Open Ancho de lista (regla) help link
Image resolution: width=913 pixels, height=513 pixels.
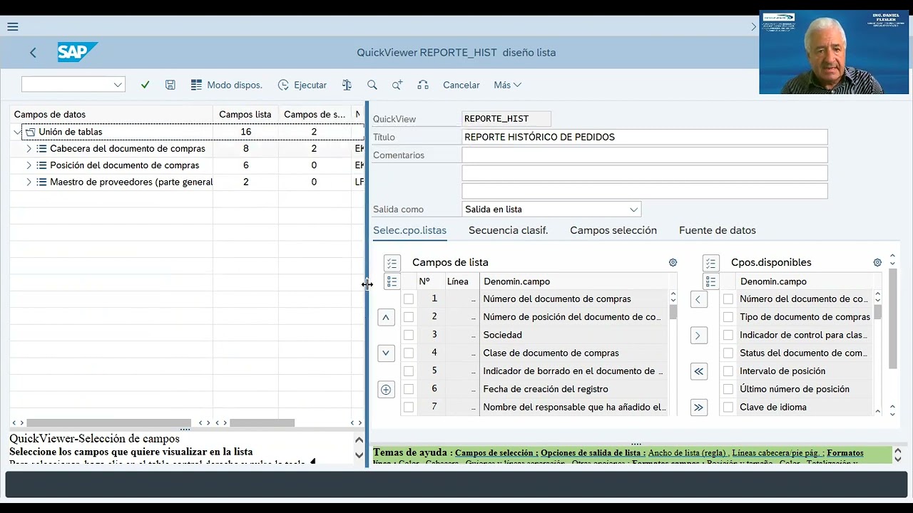tap(687, 453)
